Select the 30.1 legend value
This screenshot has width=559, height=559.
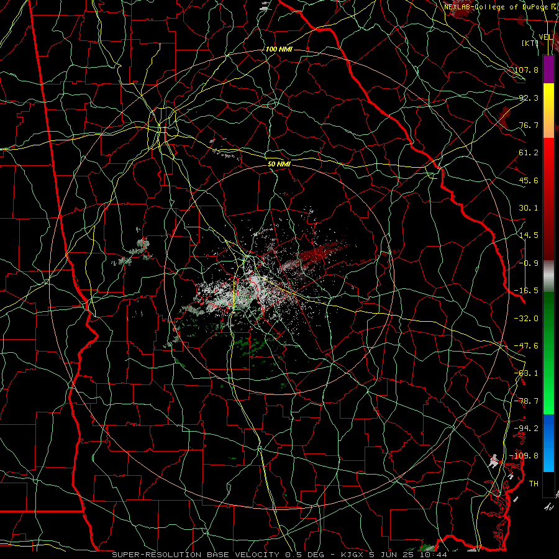(x=529, y=208)
